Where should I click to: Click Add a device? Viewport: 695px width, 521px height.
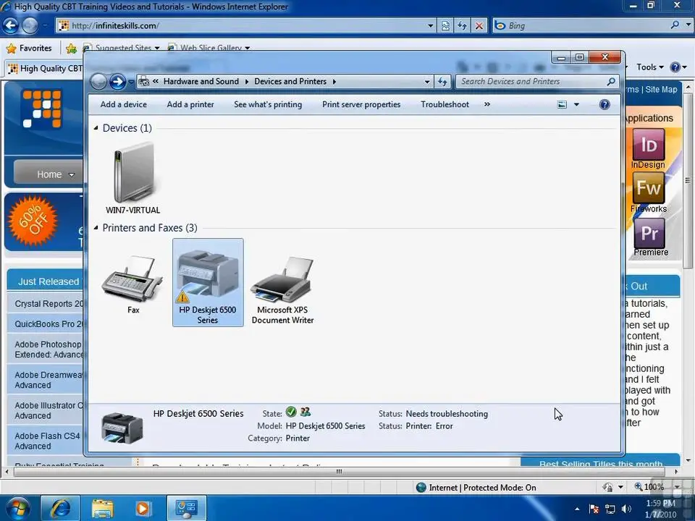click(123, 104)
